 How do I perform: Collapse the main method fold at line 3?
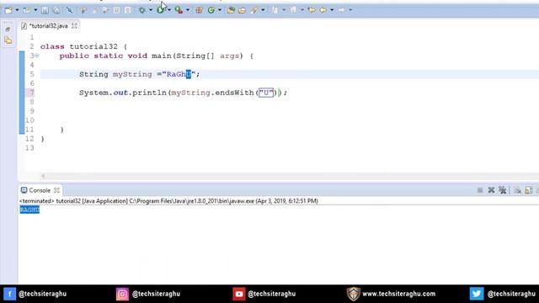pos(37,56)
